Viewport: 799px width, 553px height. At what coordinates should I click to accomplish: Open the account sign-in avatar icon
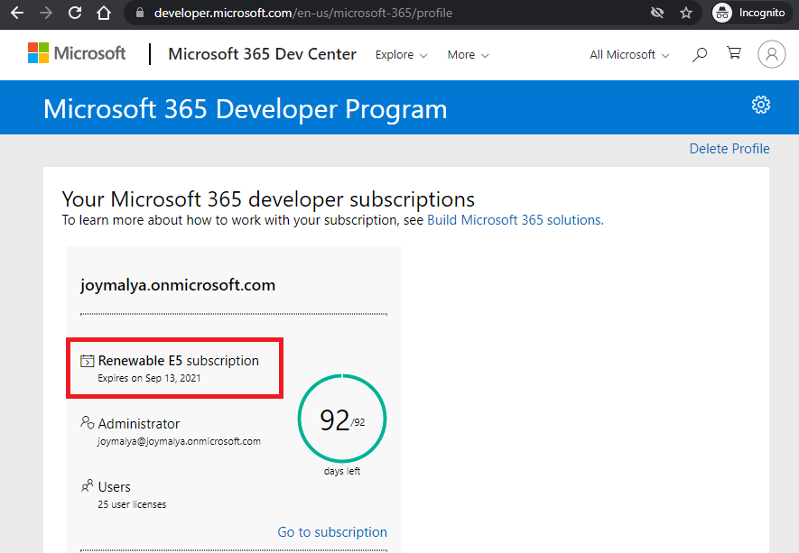click(x=772, y=54)
